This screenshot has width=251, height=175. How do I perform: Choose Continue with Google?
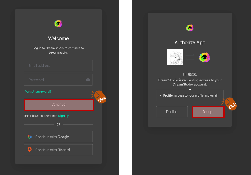click(58, 137)
